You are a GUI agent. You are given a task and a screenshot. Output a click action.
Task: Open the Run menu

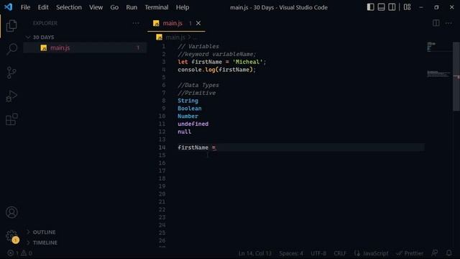[x=132, y=7]
